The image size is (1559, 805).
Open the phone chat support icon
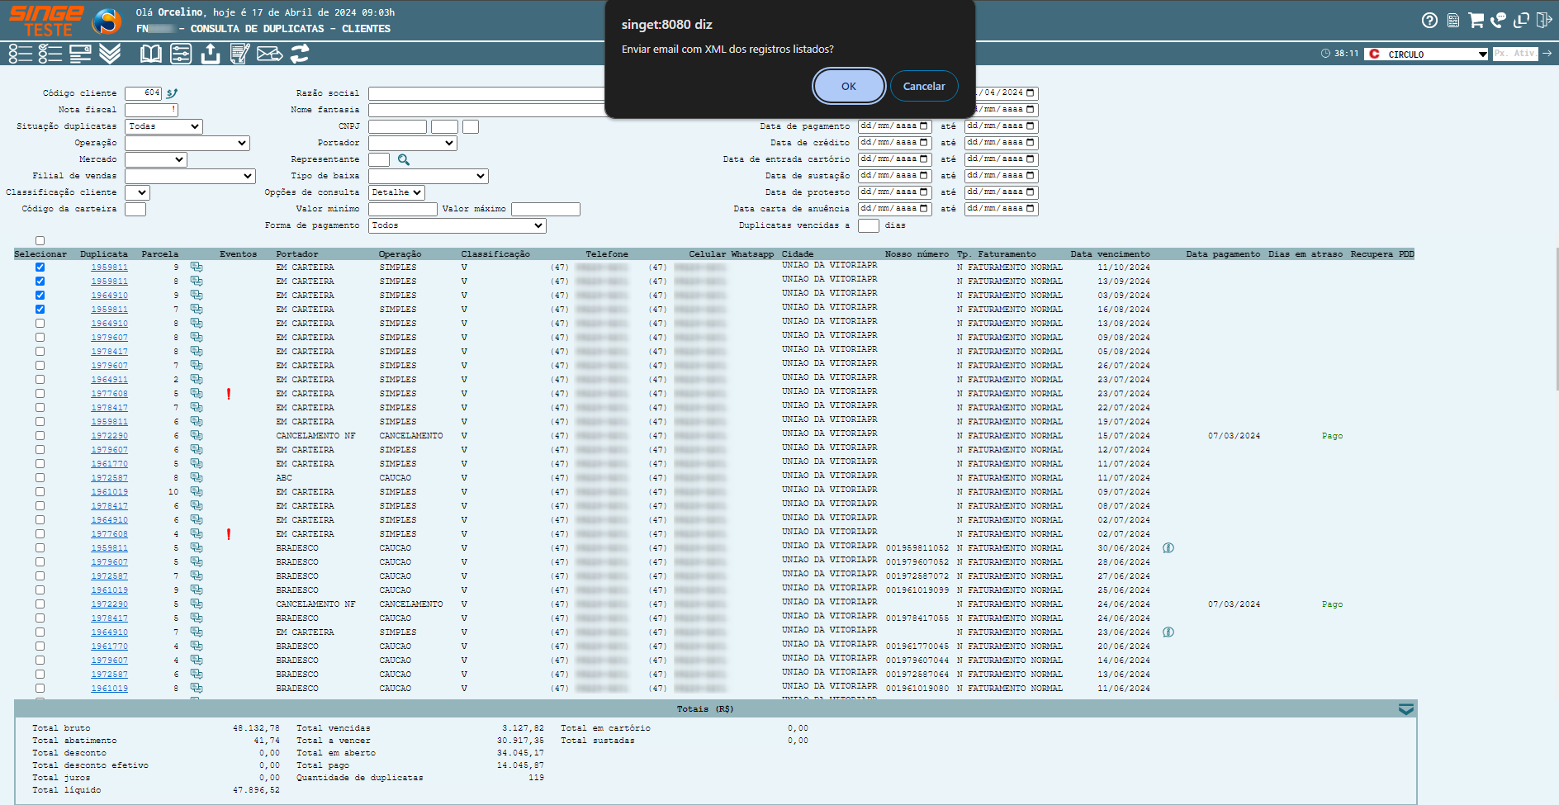coord(1498,21)
